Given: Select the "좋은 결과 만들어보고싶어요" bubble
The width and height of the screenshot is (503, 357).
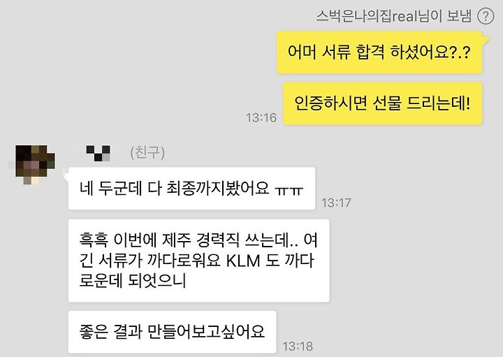Looking at the screenshot, I should [x=172, y=332].
